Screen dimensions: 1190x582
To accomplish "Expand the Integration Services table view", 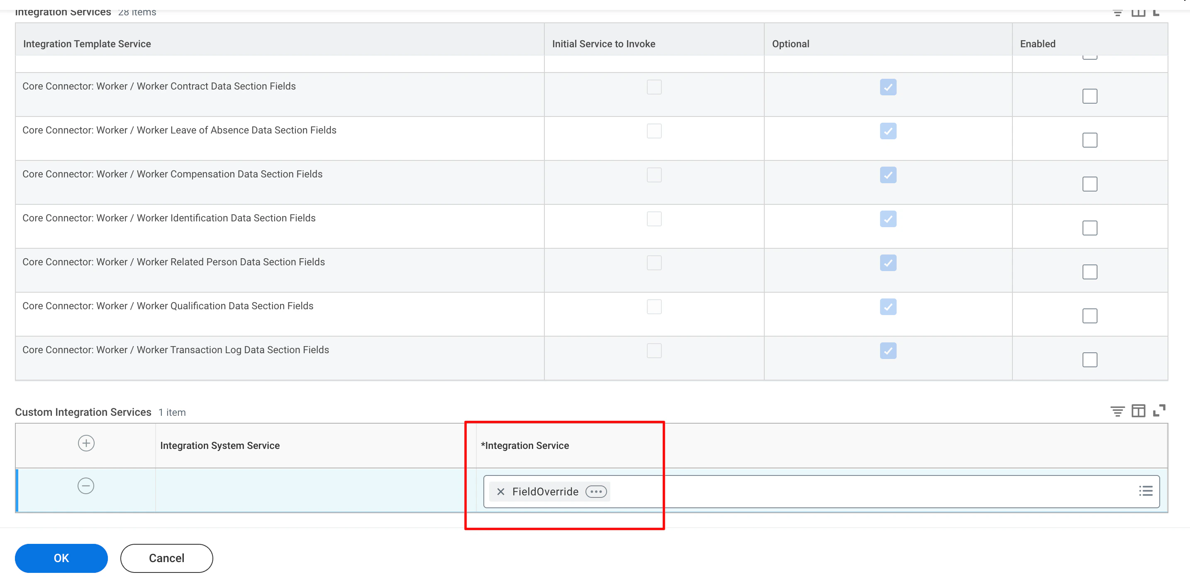I will coord(1158,12).
